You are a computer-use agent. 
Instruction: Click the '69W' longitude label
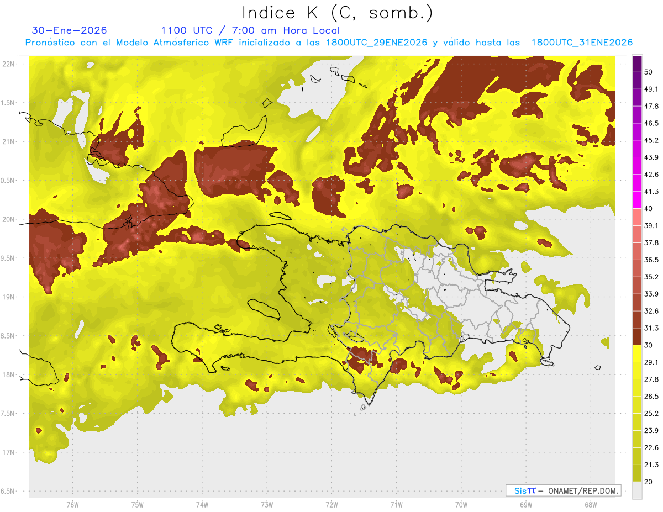pos(526,505)
